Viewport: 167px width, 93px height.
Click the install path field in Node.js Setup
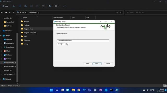pos(83,41)
